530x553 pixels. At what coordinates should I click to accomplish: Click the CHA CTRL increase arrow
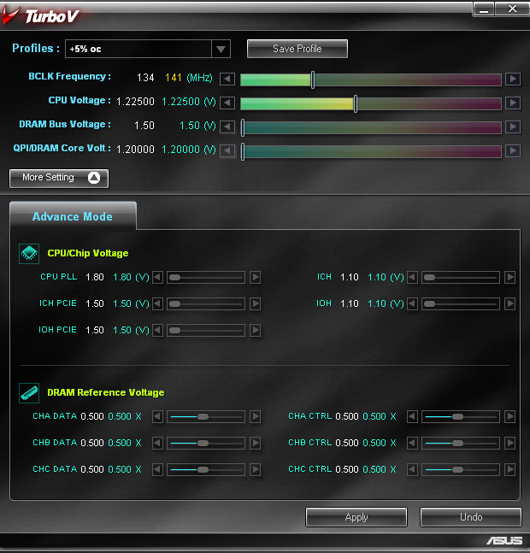509,416
